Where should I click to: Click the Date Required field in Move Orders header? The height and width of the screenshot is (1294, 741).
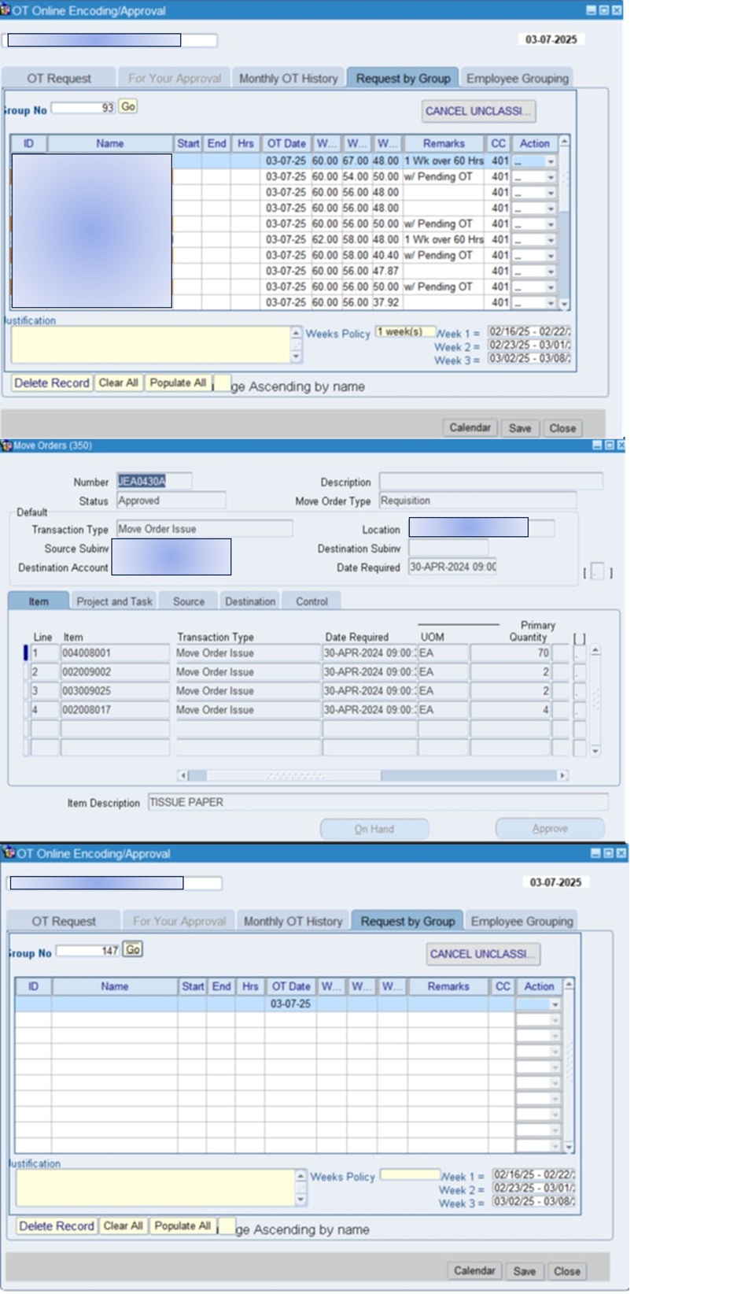(x=452, y=567)
